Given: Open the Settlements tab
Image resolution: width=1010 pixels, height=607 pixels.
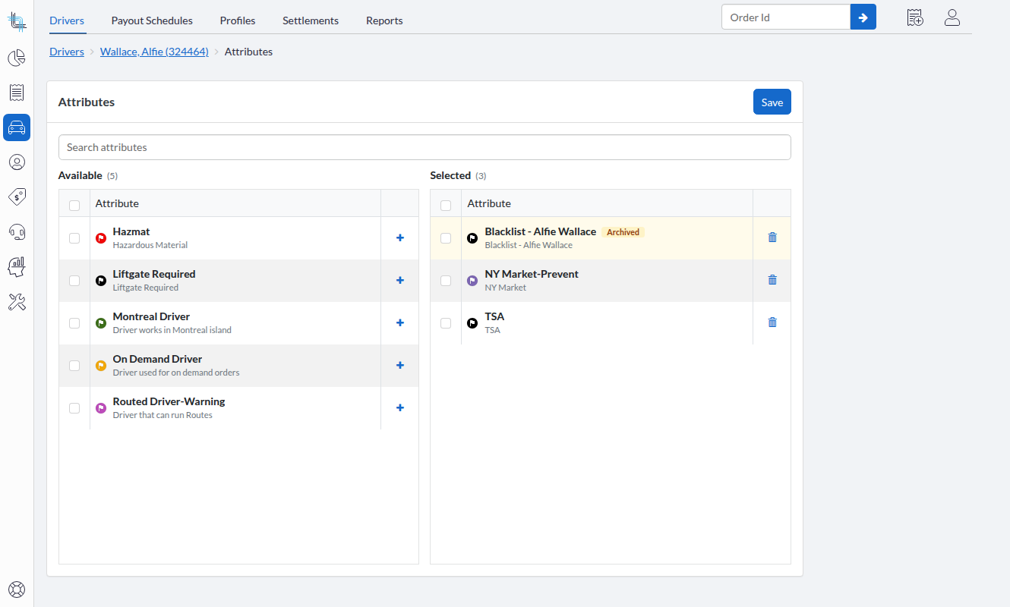Looking at the screenshot, I should pyautogui.click(x=311, y=20).
